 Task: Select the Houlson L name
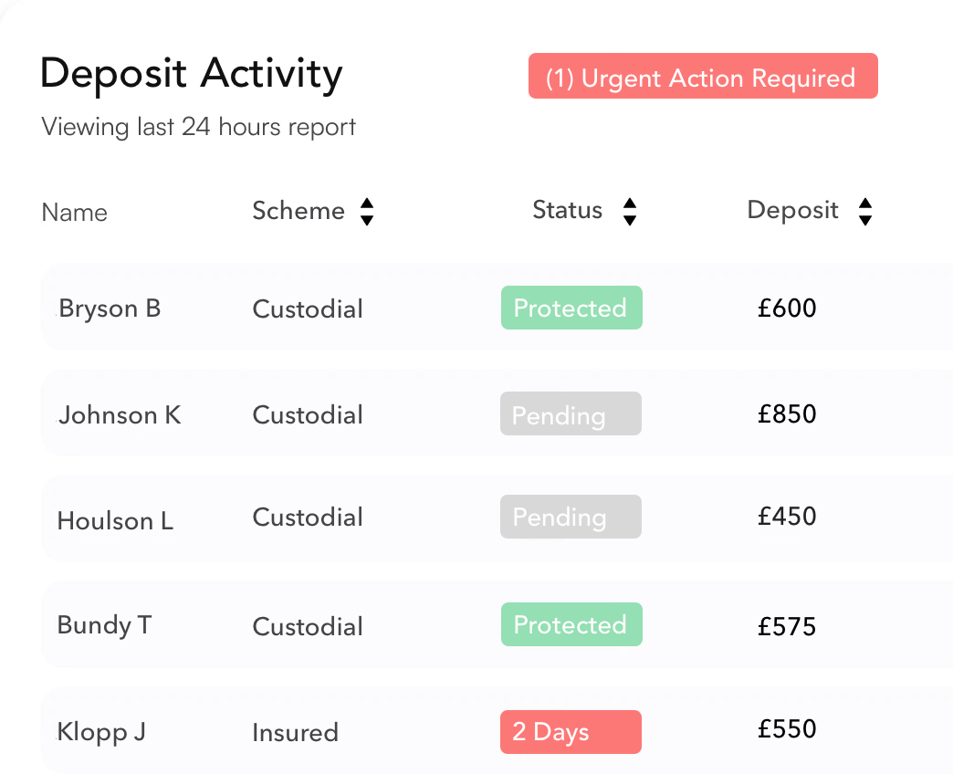116,520
